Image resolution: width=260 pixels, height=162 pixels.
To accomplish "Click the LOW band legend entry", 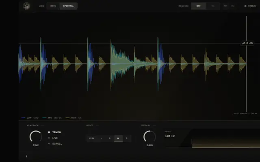I will (x=30, y=118).
